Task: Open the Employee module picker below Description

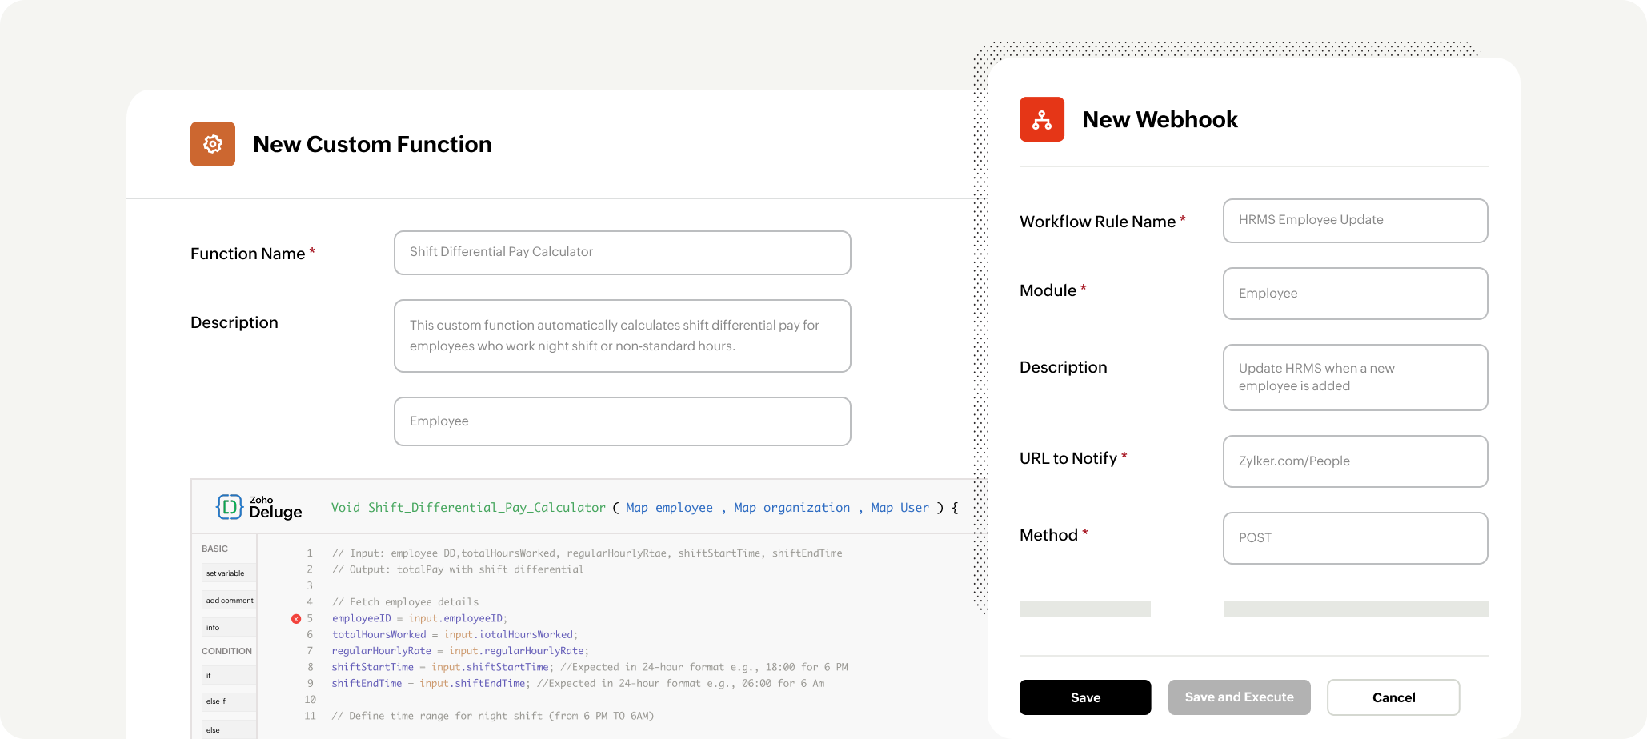Action: [x=622, y=421]
